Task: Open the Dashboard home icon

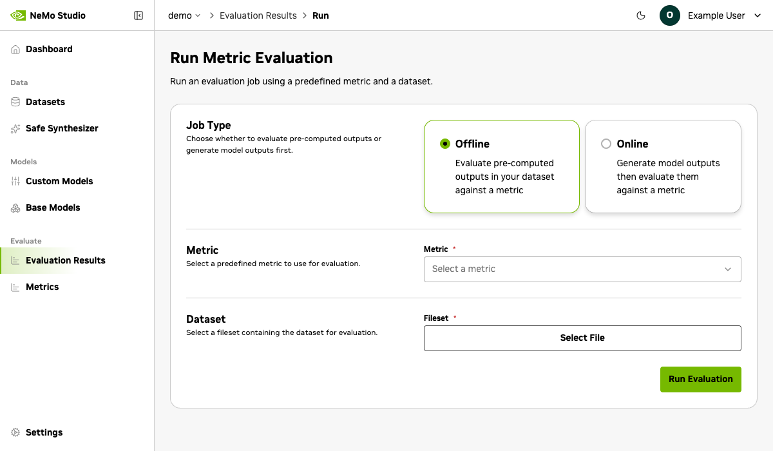Action: [15, 49]
